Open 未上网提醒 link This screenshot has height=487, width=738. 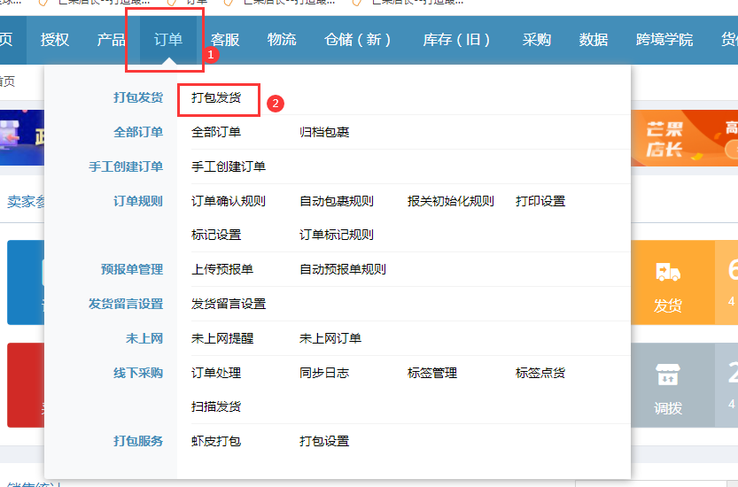pos(222,338)
